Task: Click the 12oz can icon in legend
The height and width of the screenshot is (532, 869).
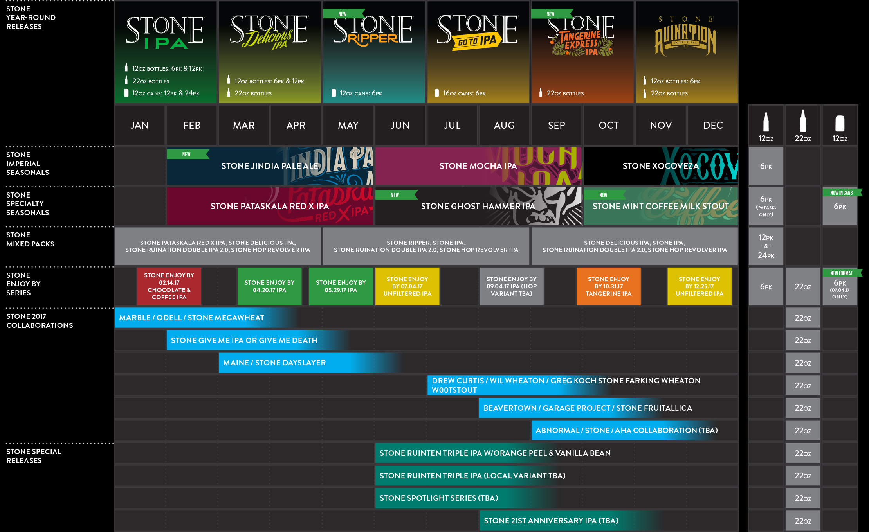Action: click(840, 123)
